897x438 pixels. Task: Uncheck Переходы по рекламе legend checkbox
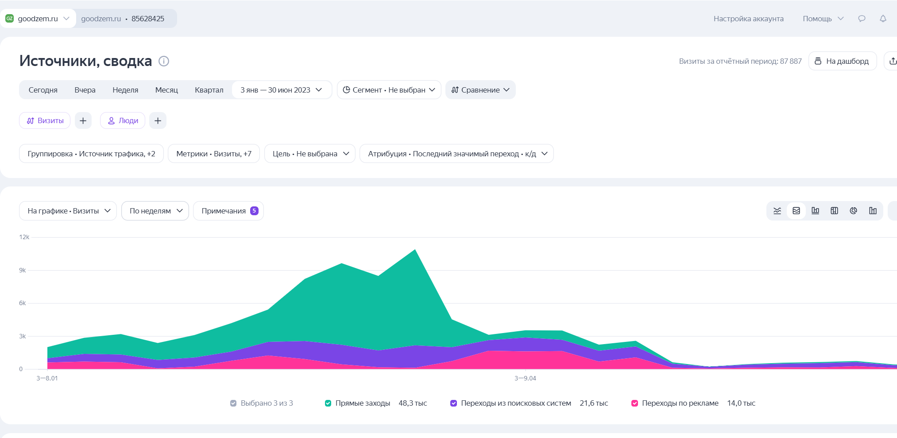pos(634,403)
